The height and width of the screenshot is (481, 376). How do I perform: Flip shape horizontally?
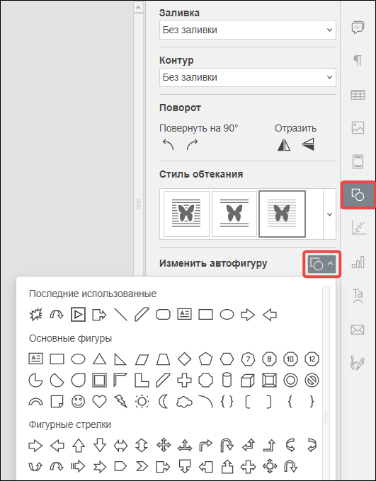pos(284,144)
